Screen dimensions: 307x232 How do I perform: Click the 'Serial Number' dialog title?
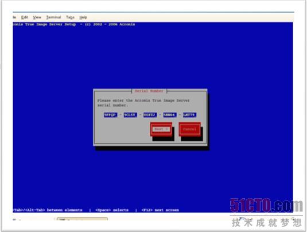click(149, 91)
